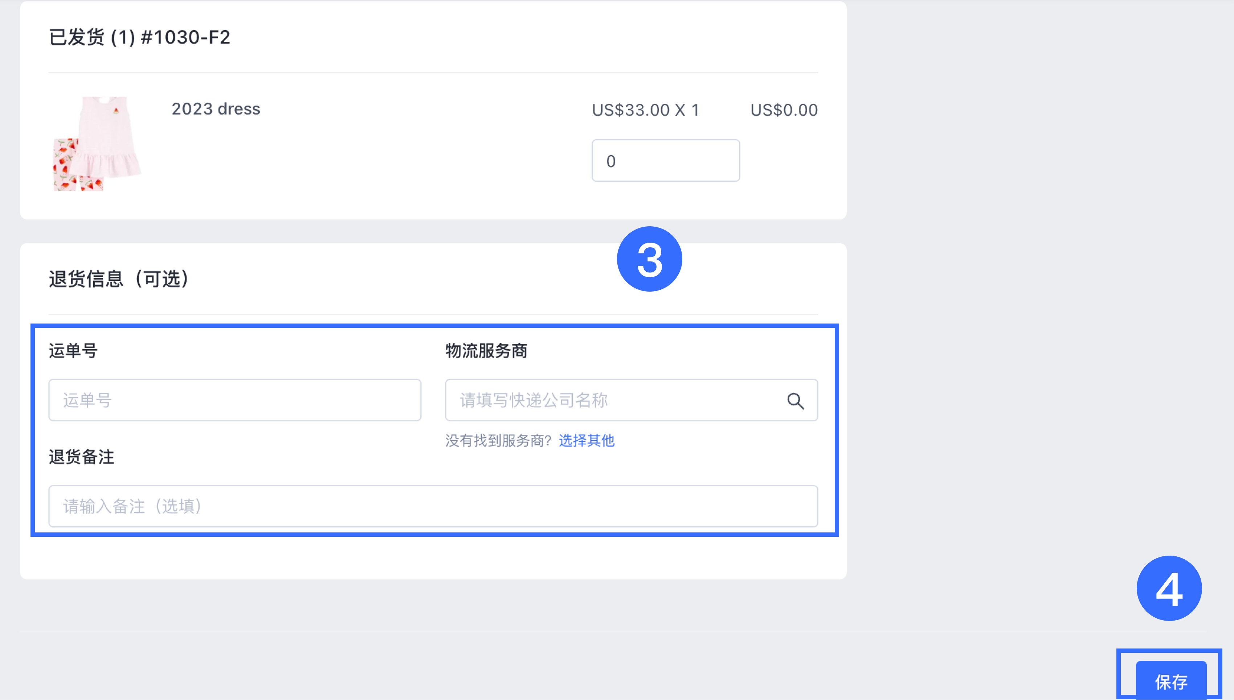Viewport: 1234px width, 700px height.
Task: Click the 2023 dress product name
Action: coord(216,109)
